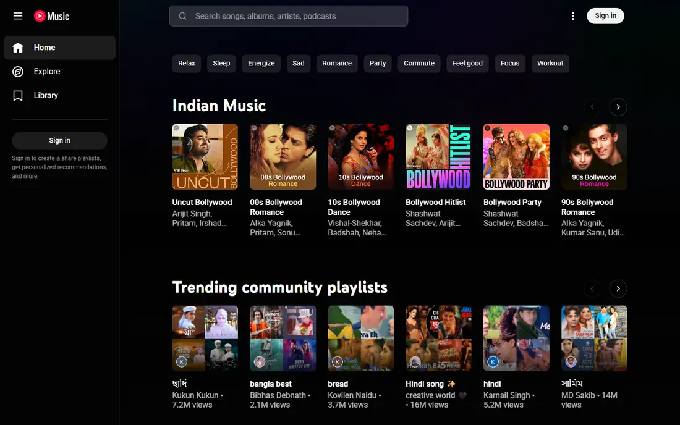This screenshot has height=425, width=680.
Task: Click Karnail Singh avatar on hindi playlist
Action: (x=493, y=362)
